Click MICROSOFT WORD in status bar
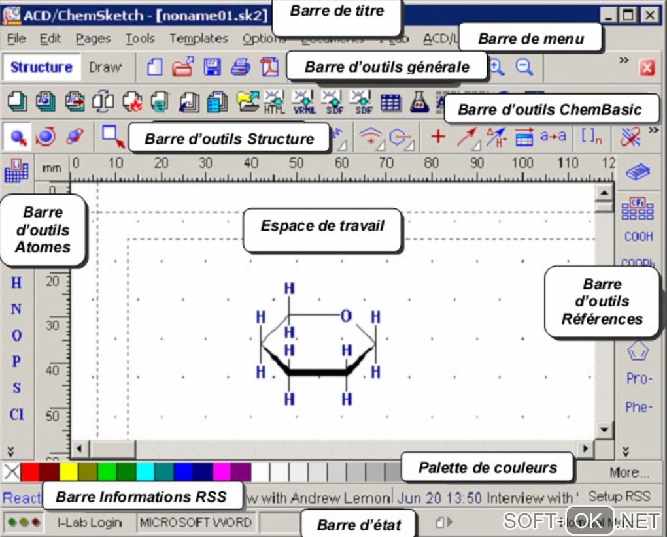Viewport: 667px width, 537px height. pos(196,523)
